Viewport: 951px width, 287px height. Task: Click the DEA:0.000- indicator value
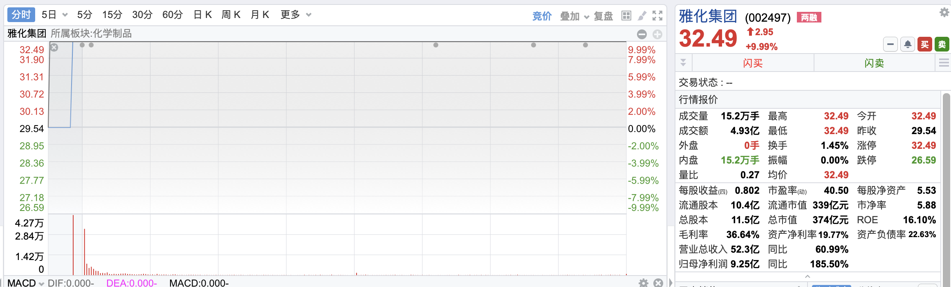click(x=132, y=283)
